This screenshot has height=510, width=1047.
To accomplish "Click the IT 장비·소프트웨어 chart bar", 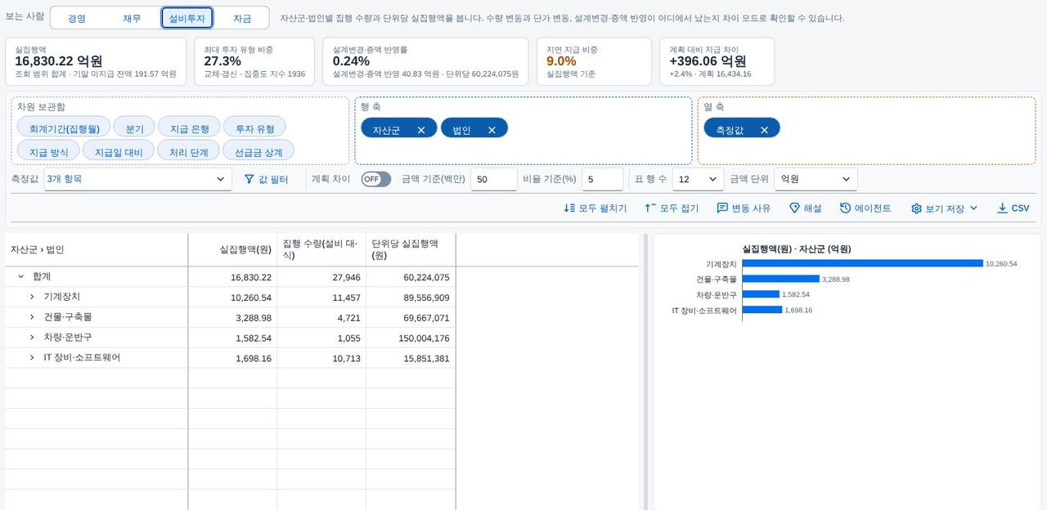I will (x=762, y=310).
